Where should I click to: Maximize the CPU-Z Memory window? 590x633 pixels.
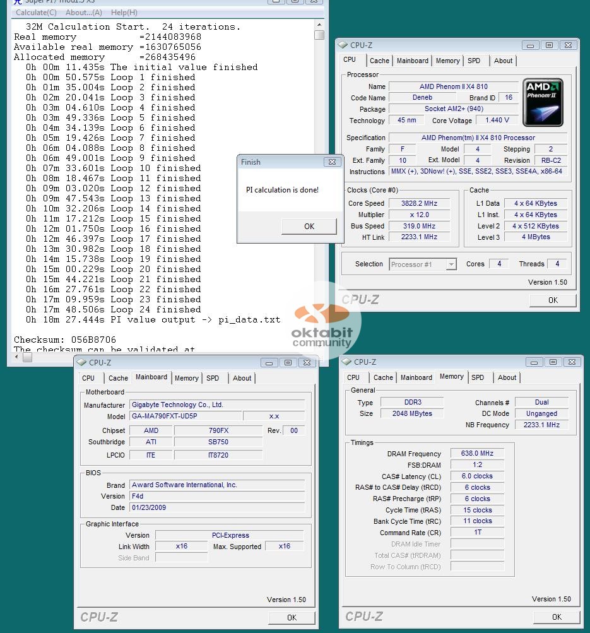coord(553,362)
